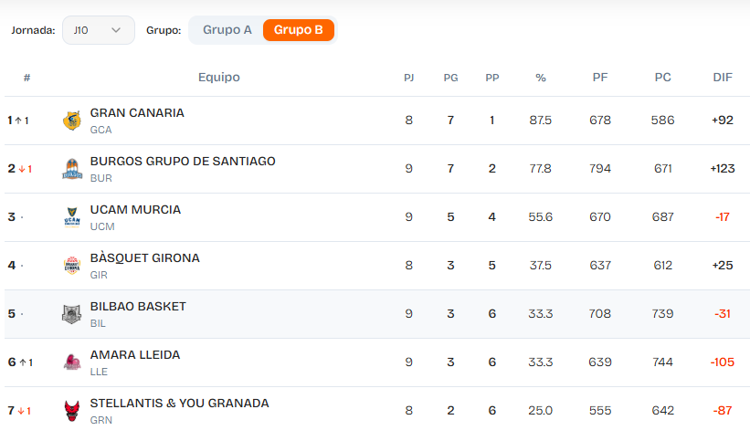Image resolution: width=750 pixels, height=441 pixels.
Task: Open the BURGOS GRUPO DE SANTIAGO link
Action: (183, 162)
